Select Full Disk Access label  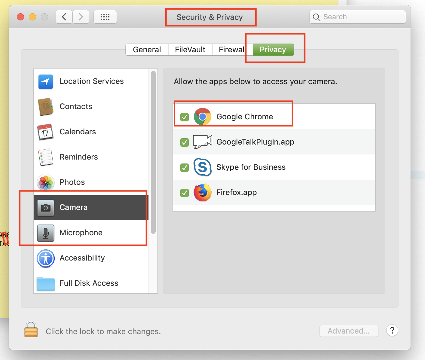click(x=89, y=283)
